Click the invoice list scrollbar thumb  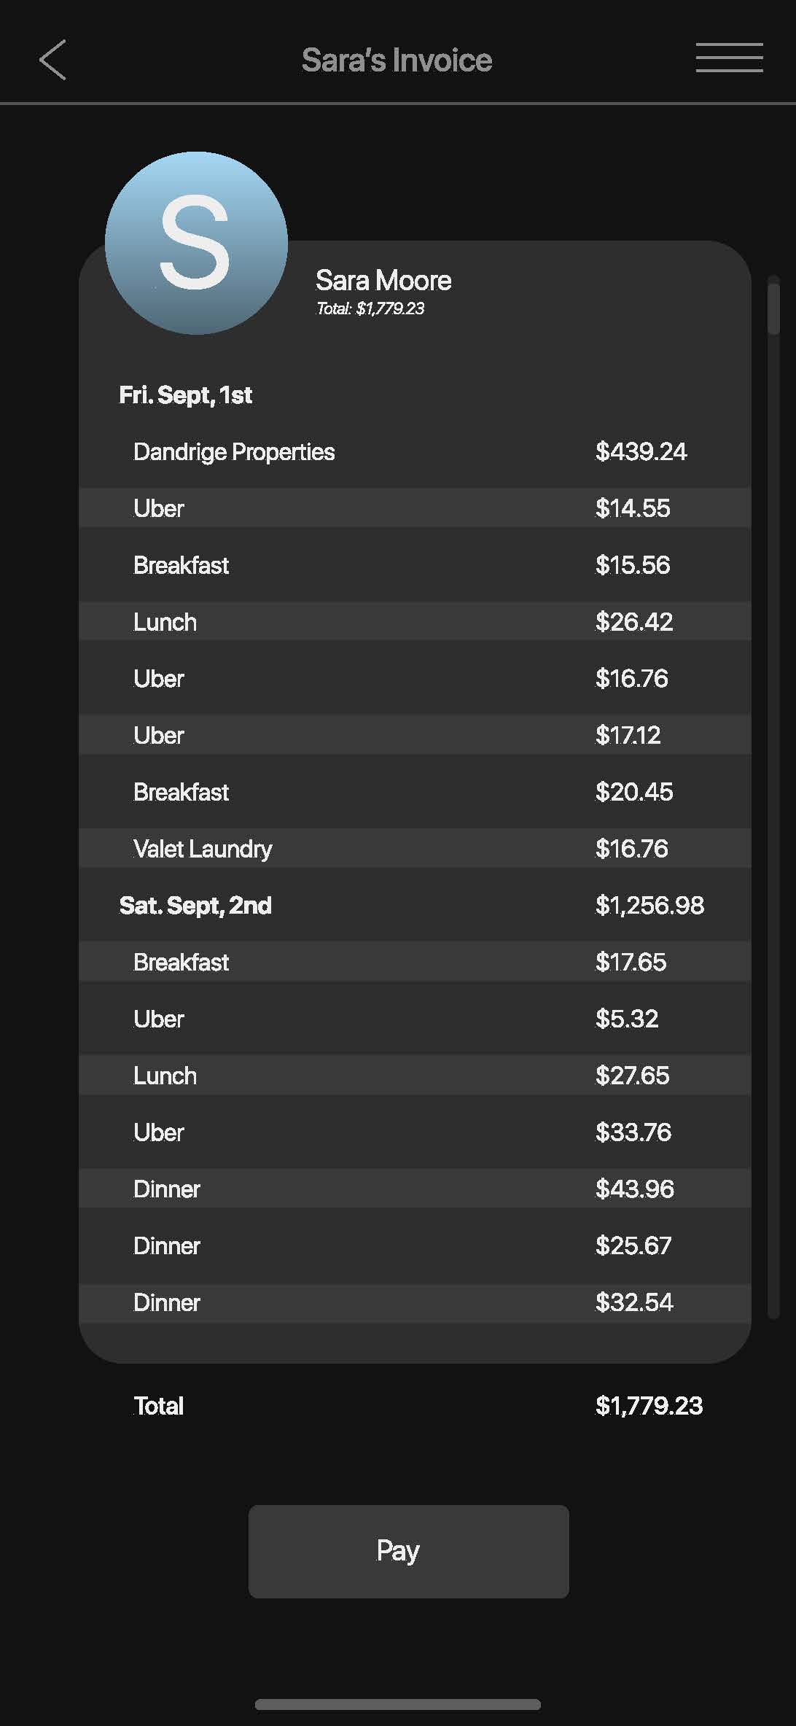773,308
